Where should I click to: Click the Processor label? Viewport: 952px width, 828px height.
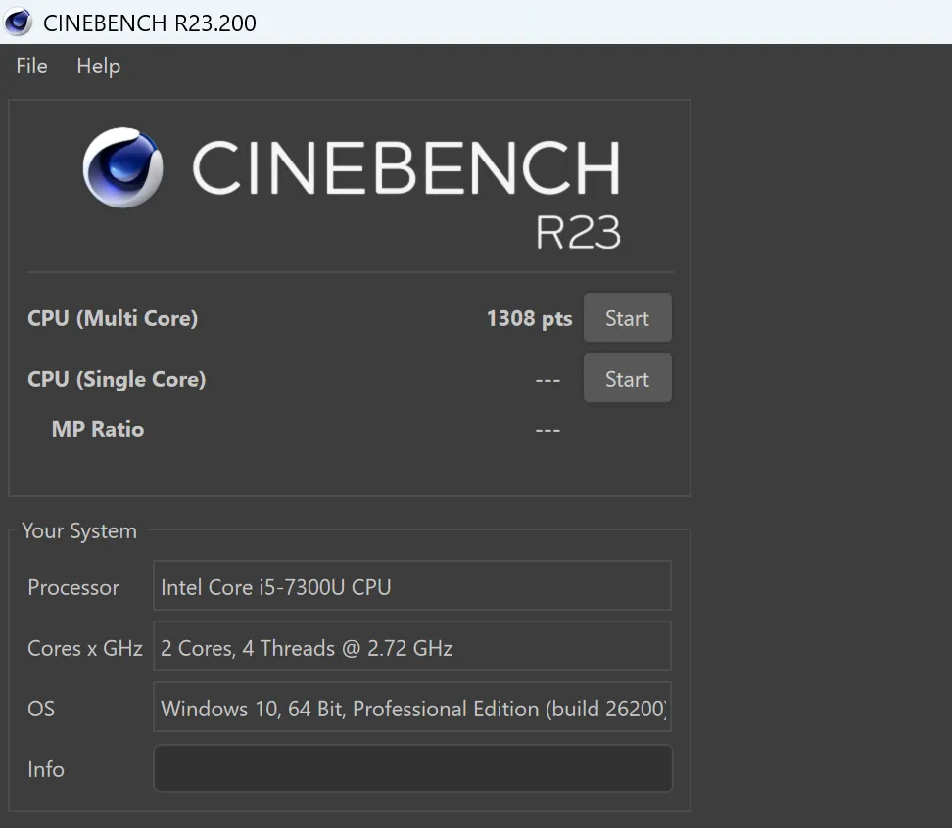(x=73, y=587)
